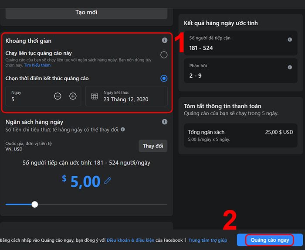Select Chạy liên tục quảng cáo này radio
The image size is (305, 250).
pos(164,55)
